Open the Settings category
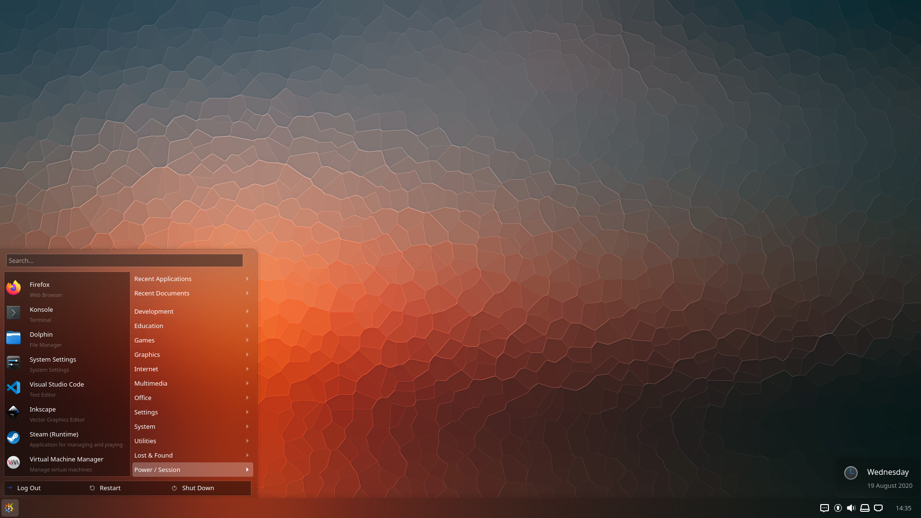 click(x=192, y=412)
